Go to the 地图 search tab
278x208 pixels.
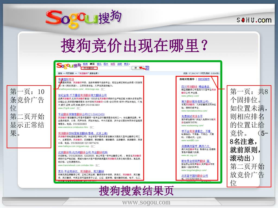pyautogui.click(x=113, y=64)
